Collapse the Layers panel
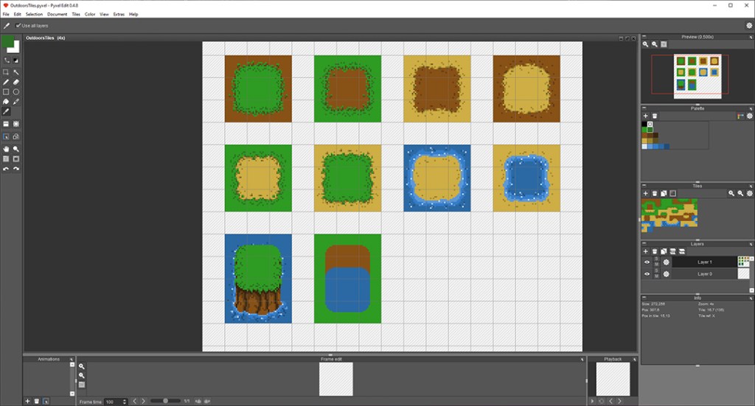 point(644,244)
